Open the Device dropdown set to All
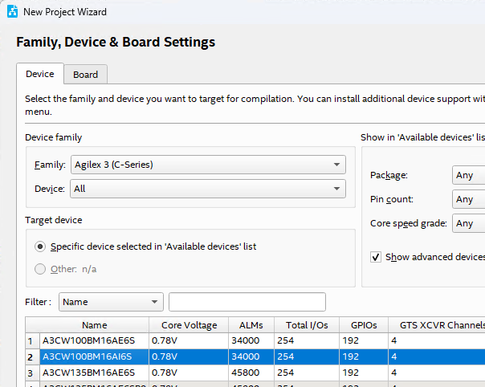The height and width of the screenshot is (387, 485). (x=208, y=189)
